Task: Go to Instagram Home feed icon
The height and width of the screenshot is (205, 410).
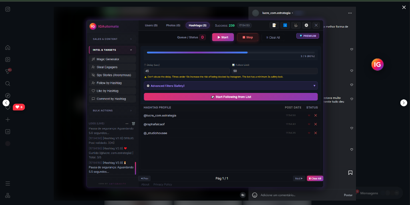Action: click(x=8, y=48)
